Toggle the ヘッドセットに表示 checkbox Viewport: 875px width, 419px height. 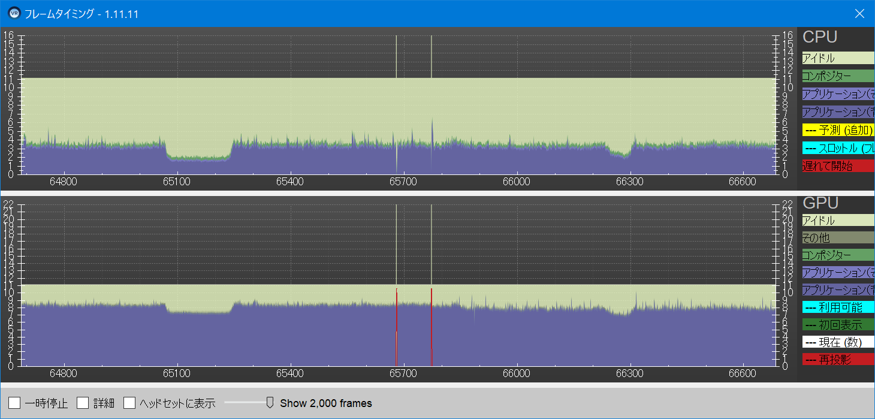[129, 403]
